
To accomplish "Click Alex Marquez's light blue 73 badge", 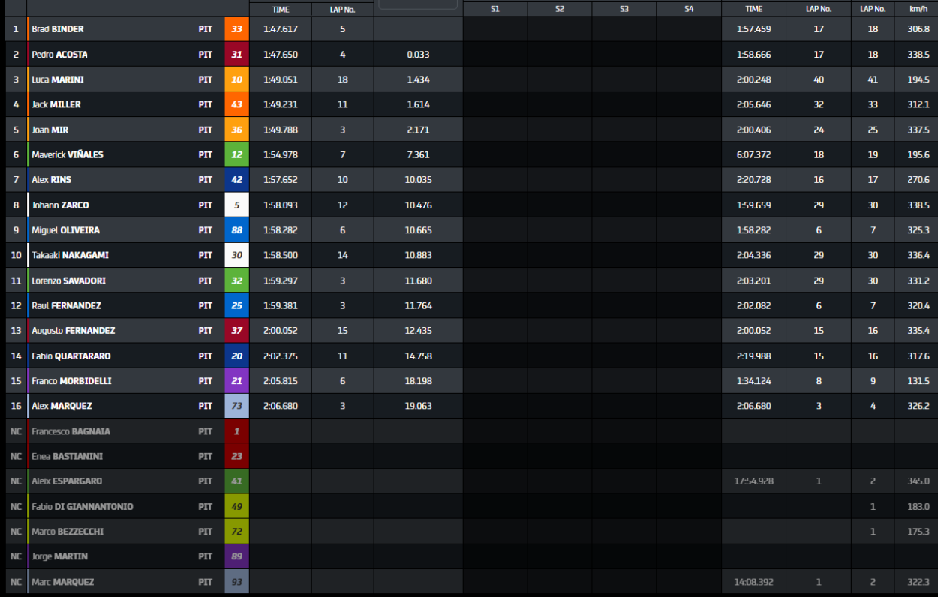I will (x=236, y=406).
